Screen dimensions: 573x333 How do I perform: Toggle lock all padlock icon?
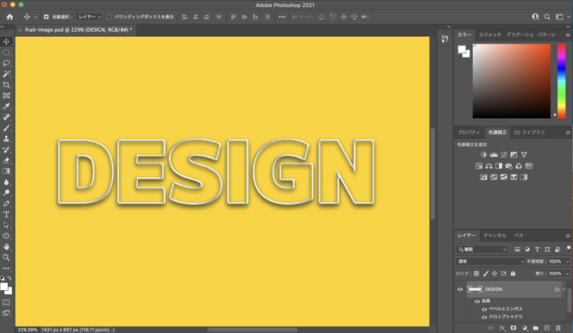pyautogui.click(x=513, y=273)
